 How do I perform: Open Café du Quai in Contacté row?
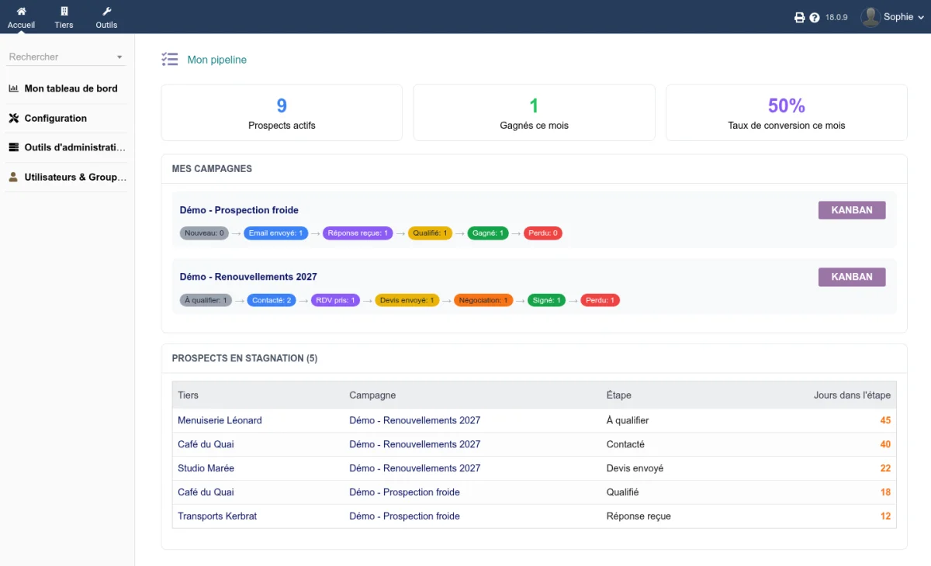206,444
